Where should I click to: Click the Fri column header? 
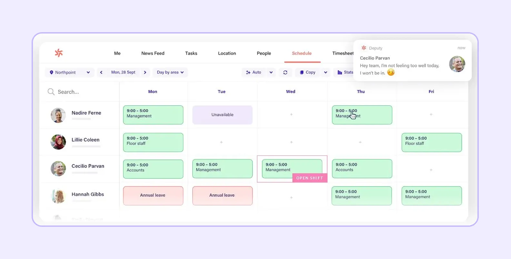(x=431, y=92)
